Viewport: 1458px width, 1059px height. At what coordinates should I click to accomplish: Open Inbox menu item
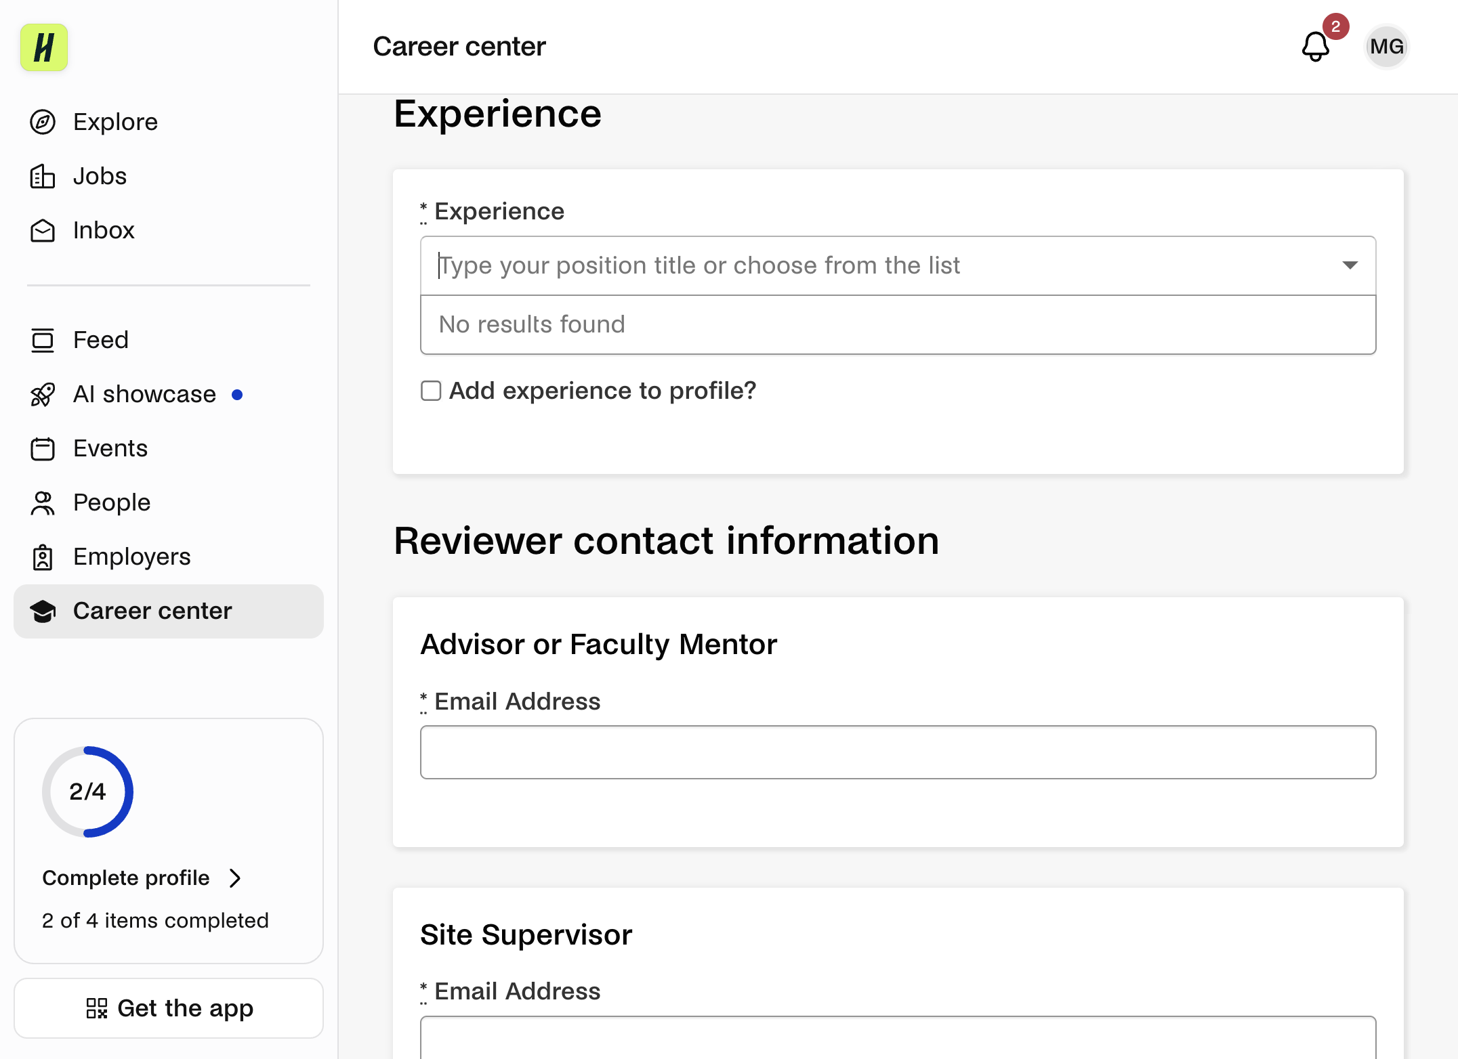pos(169,230)
